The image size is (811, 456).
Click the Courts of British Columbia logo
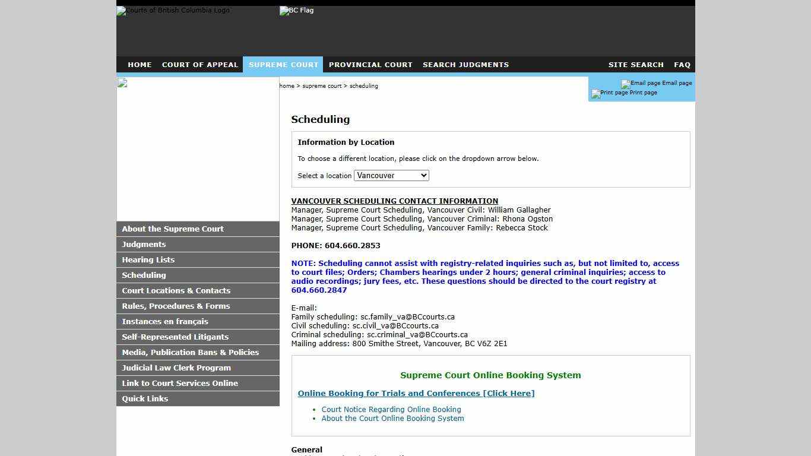coord(172,10)
